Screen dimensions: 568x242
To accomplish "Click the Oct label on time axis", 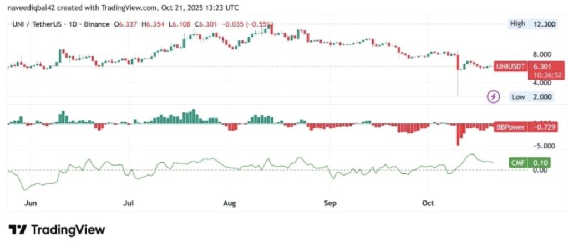I will 427,204.
